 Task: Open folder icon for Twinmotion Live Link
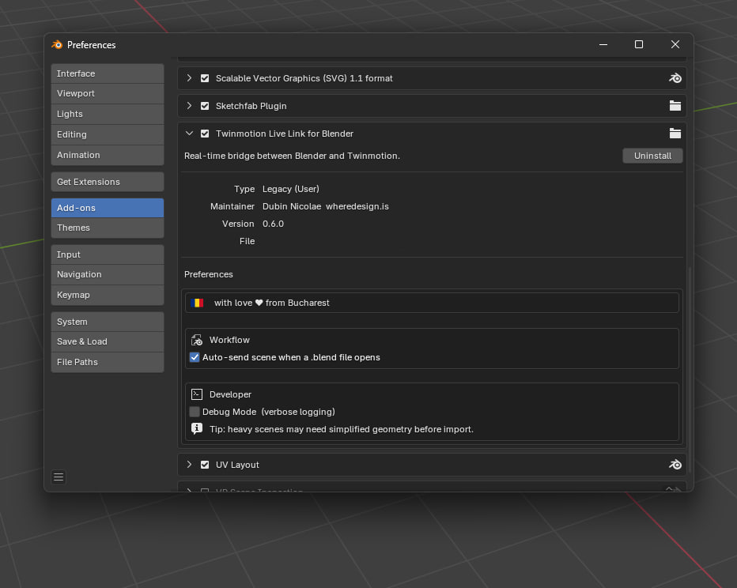pos(675,134)
